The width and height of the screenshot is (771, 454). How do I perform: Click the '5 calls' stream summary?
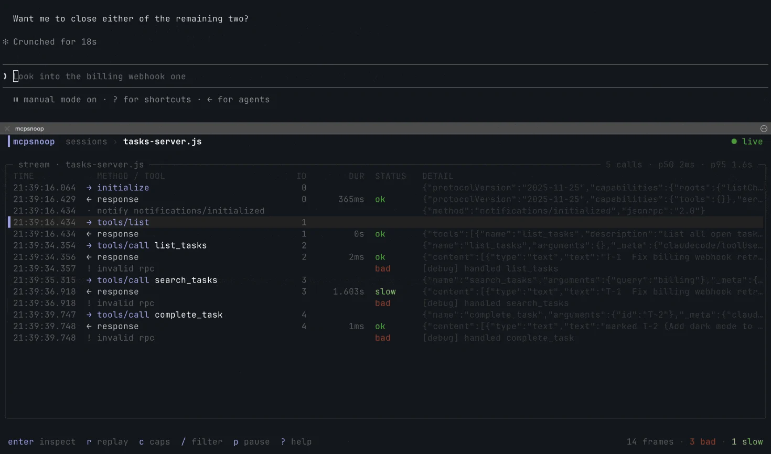[x=624, y=165]
